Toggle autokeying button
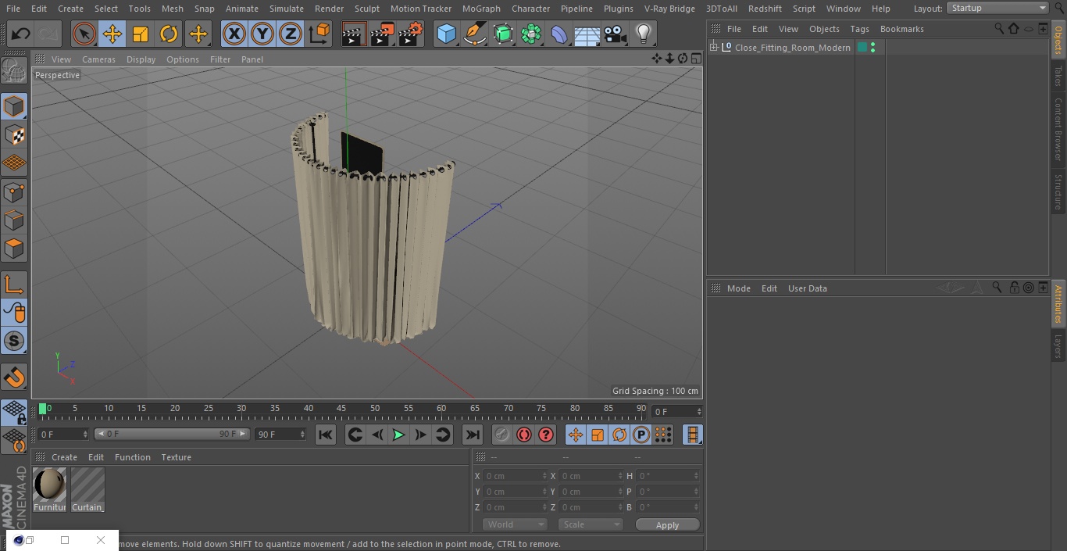 (524, 435)
